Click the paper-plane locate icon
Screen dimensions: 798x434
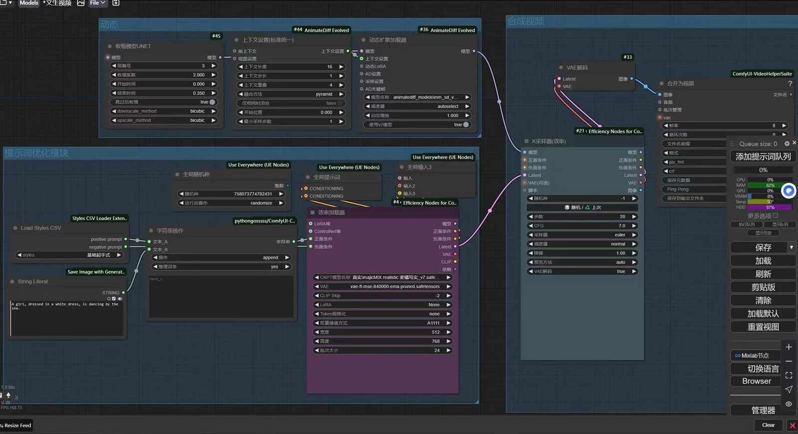pyautogui.click(x=789, y=389)
